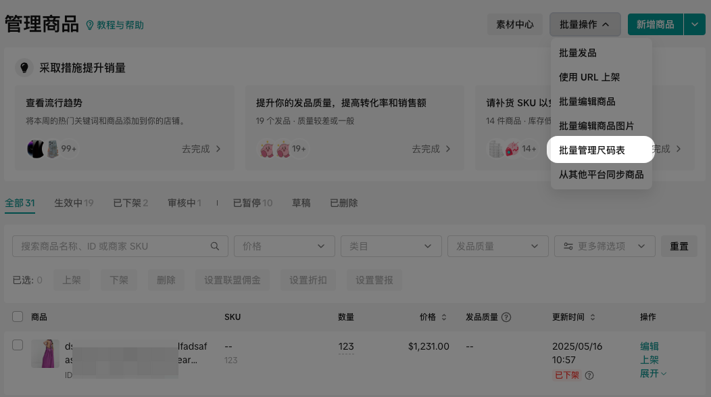The height and width of the screenshot is (397, 711).
Task: Click the sort arrows next to 更新时间 column
Action: click(593, 317)
